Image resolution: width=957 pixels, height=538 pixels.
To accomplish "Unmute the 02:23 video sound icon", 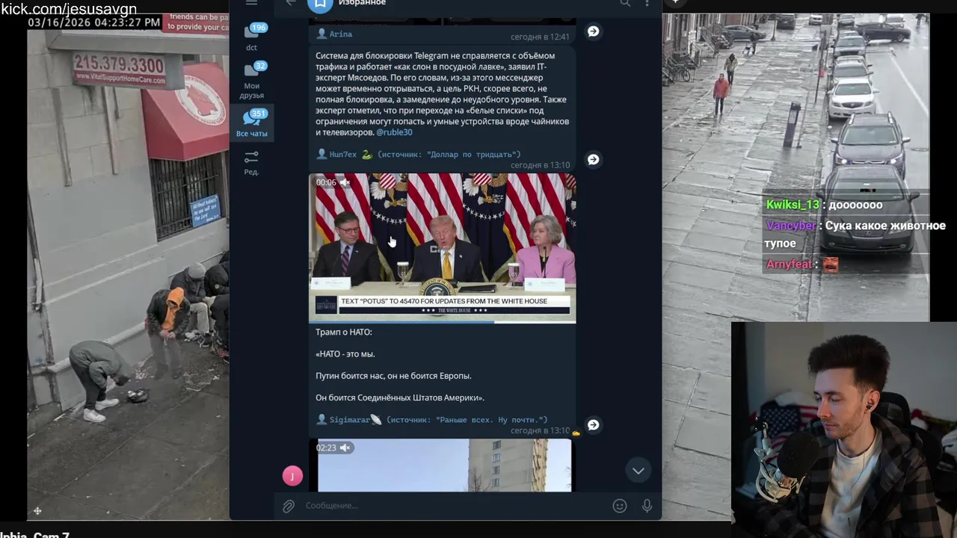I will (x=345, y=448).
